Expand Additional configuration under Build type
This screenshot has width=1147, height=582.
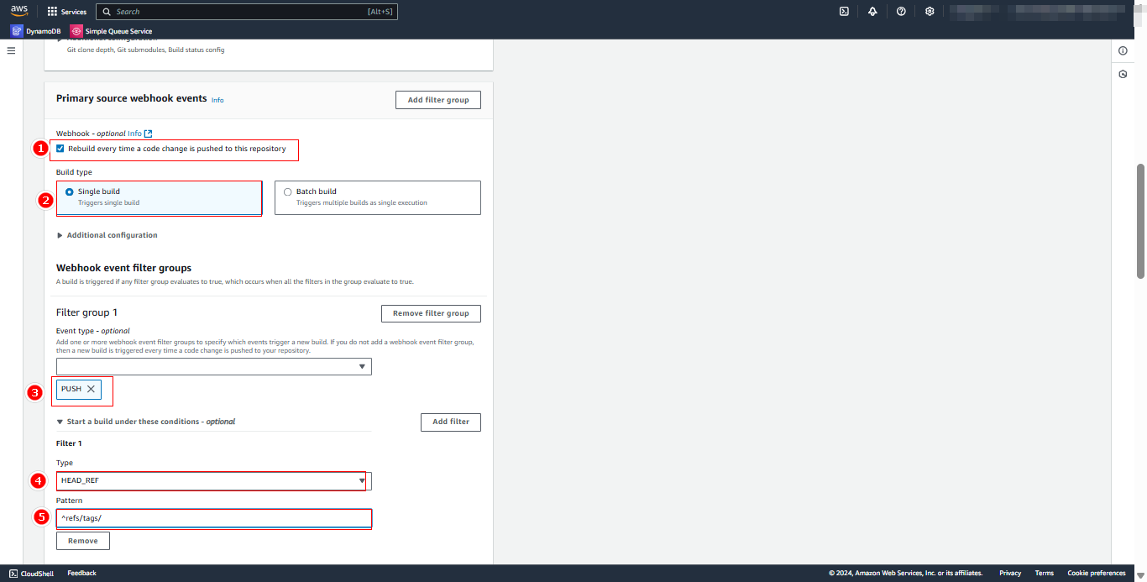pyautogui.click(x=107, y=235)
